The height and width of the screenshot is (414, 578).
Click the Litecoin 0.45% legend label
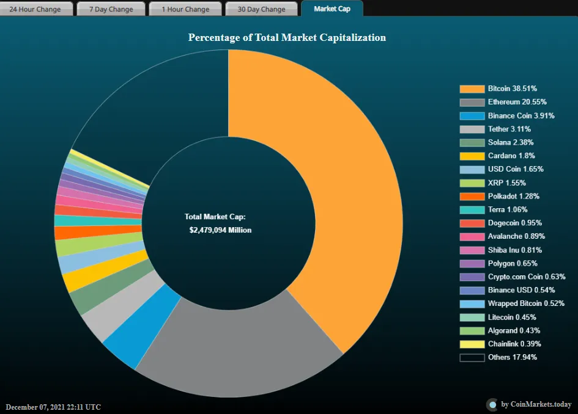click(512, 317)
